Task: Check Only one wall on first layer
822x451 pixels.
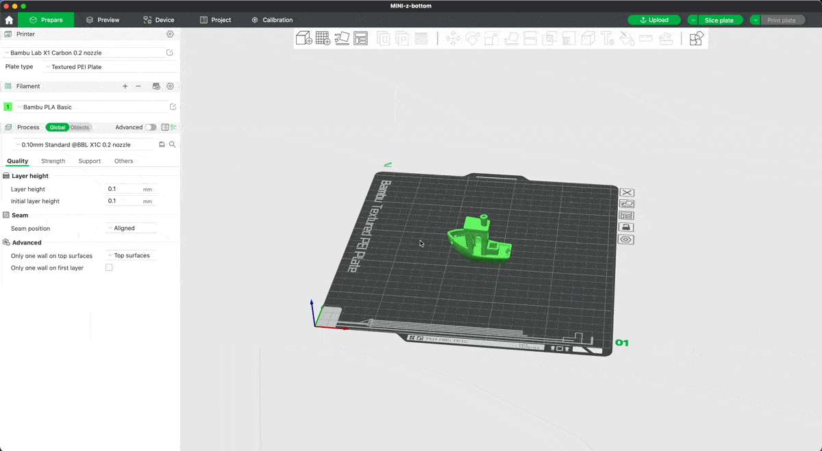Action: [109, 268]
